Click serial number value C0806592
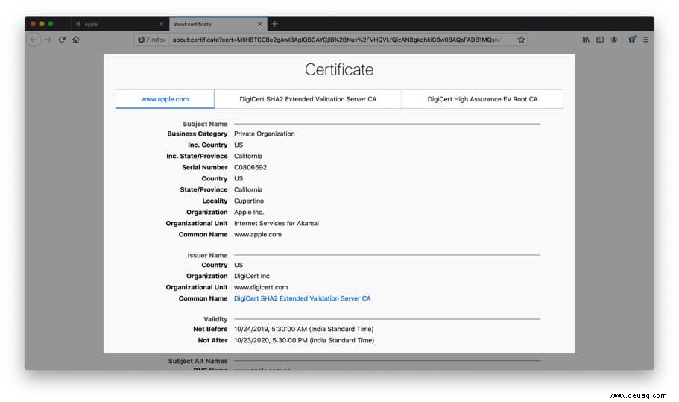 250,167
